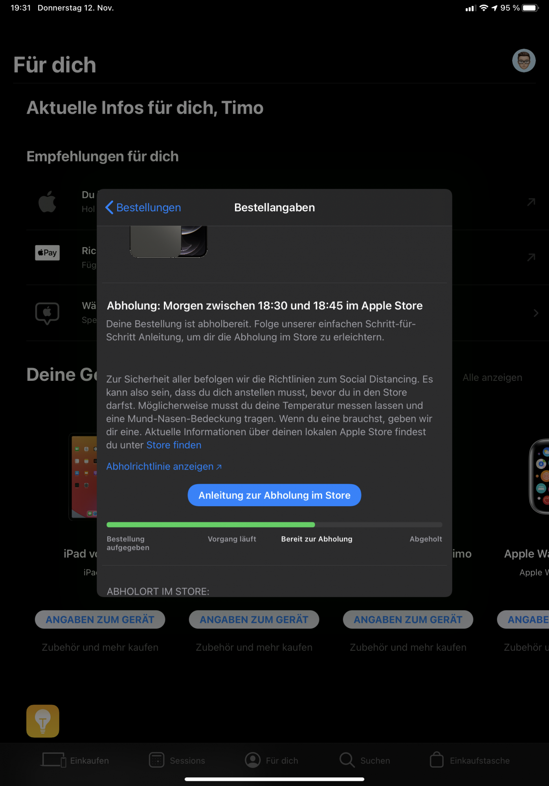Tap the battery indicator in status bar
This screenshot has width=549, height=786.
click(530, 8)
